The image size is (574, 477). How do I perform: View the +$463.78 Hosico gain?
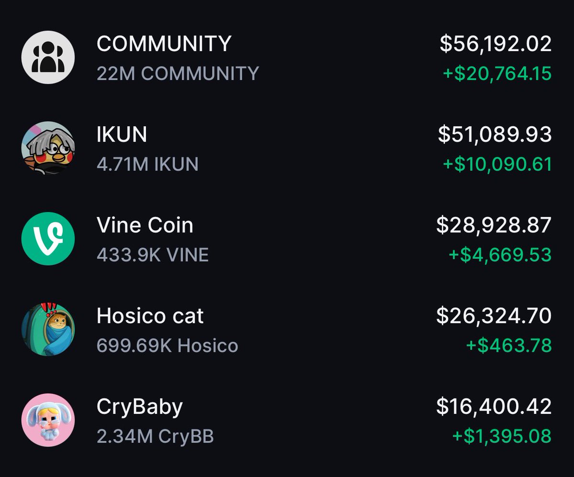coord(509,346)
